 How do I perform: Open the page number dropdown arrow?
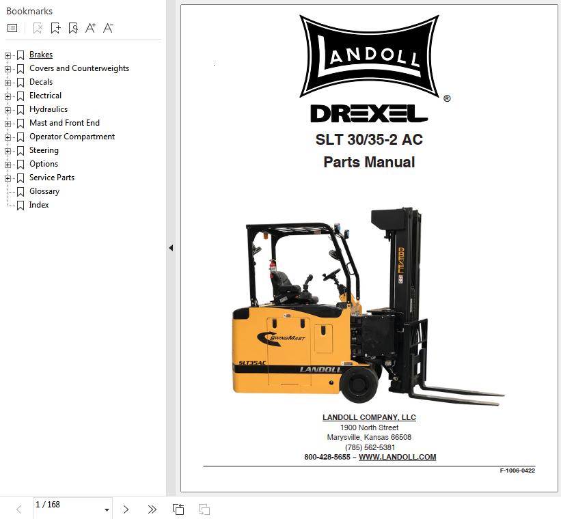tap(107, 509)
